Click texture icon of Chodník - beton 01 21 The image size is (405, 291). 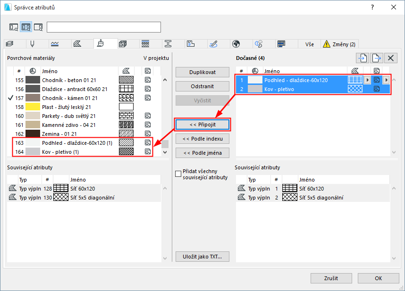point(148,80)
